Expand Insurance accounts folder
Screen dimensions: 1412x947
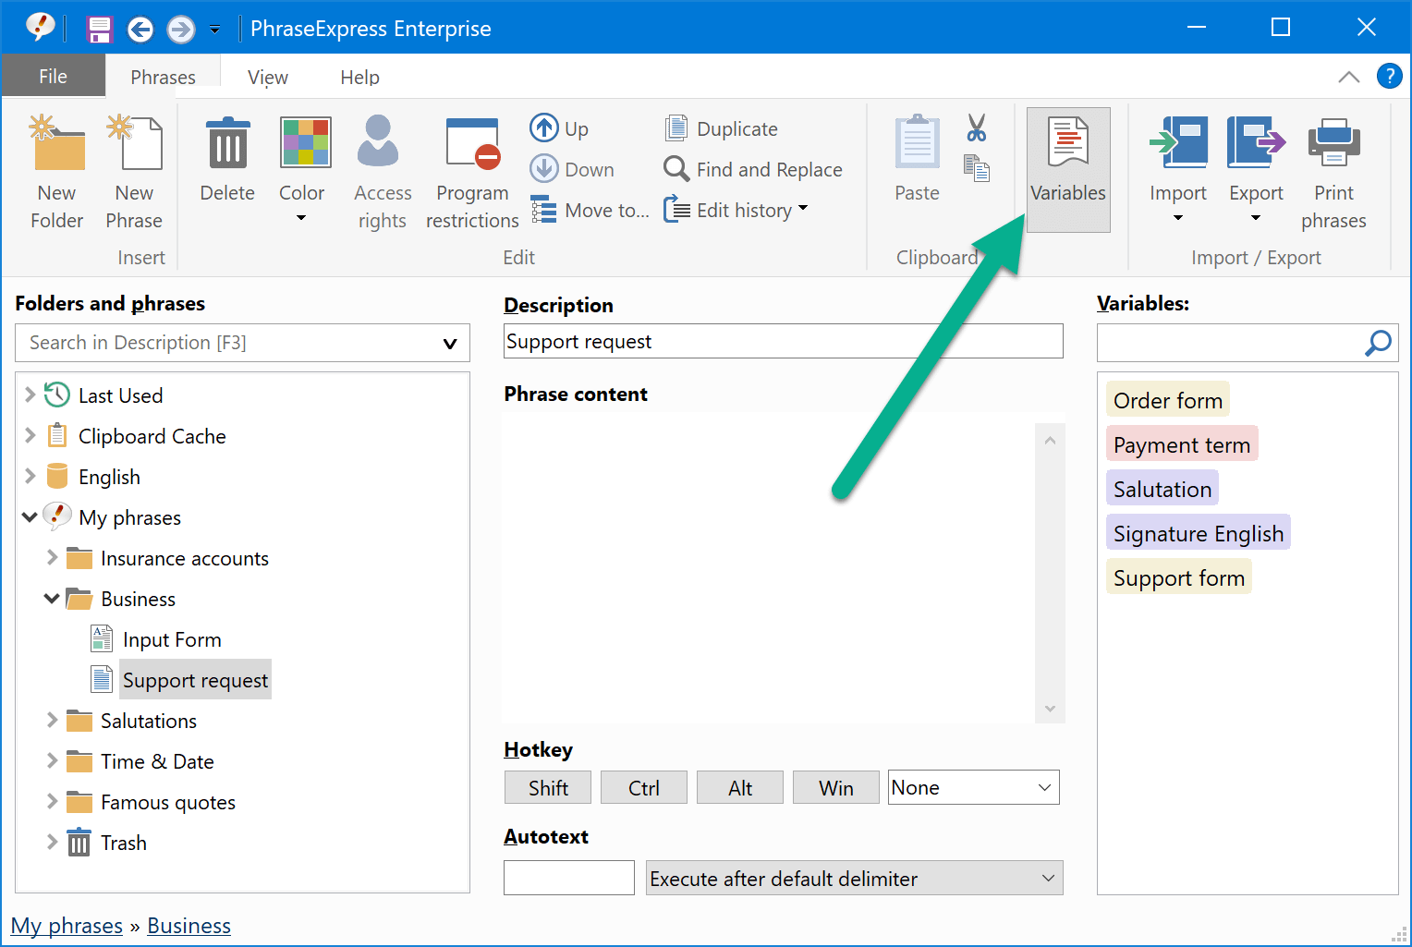click(x=52, y=558)
